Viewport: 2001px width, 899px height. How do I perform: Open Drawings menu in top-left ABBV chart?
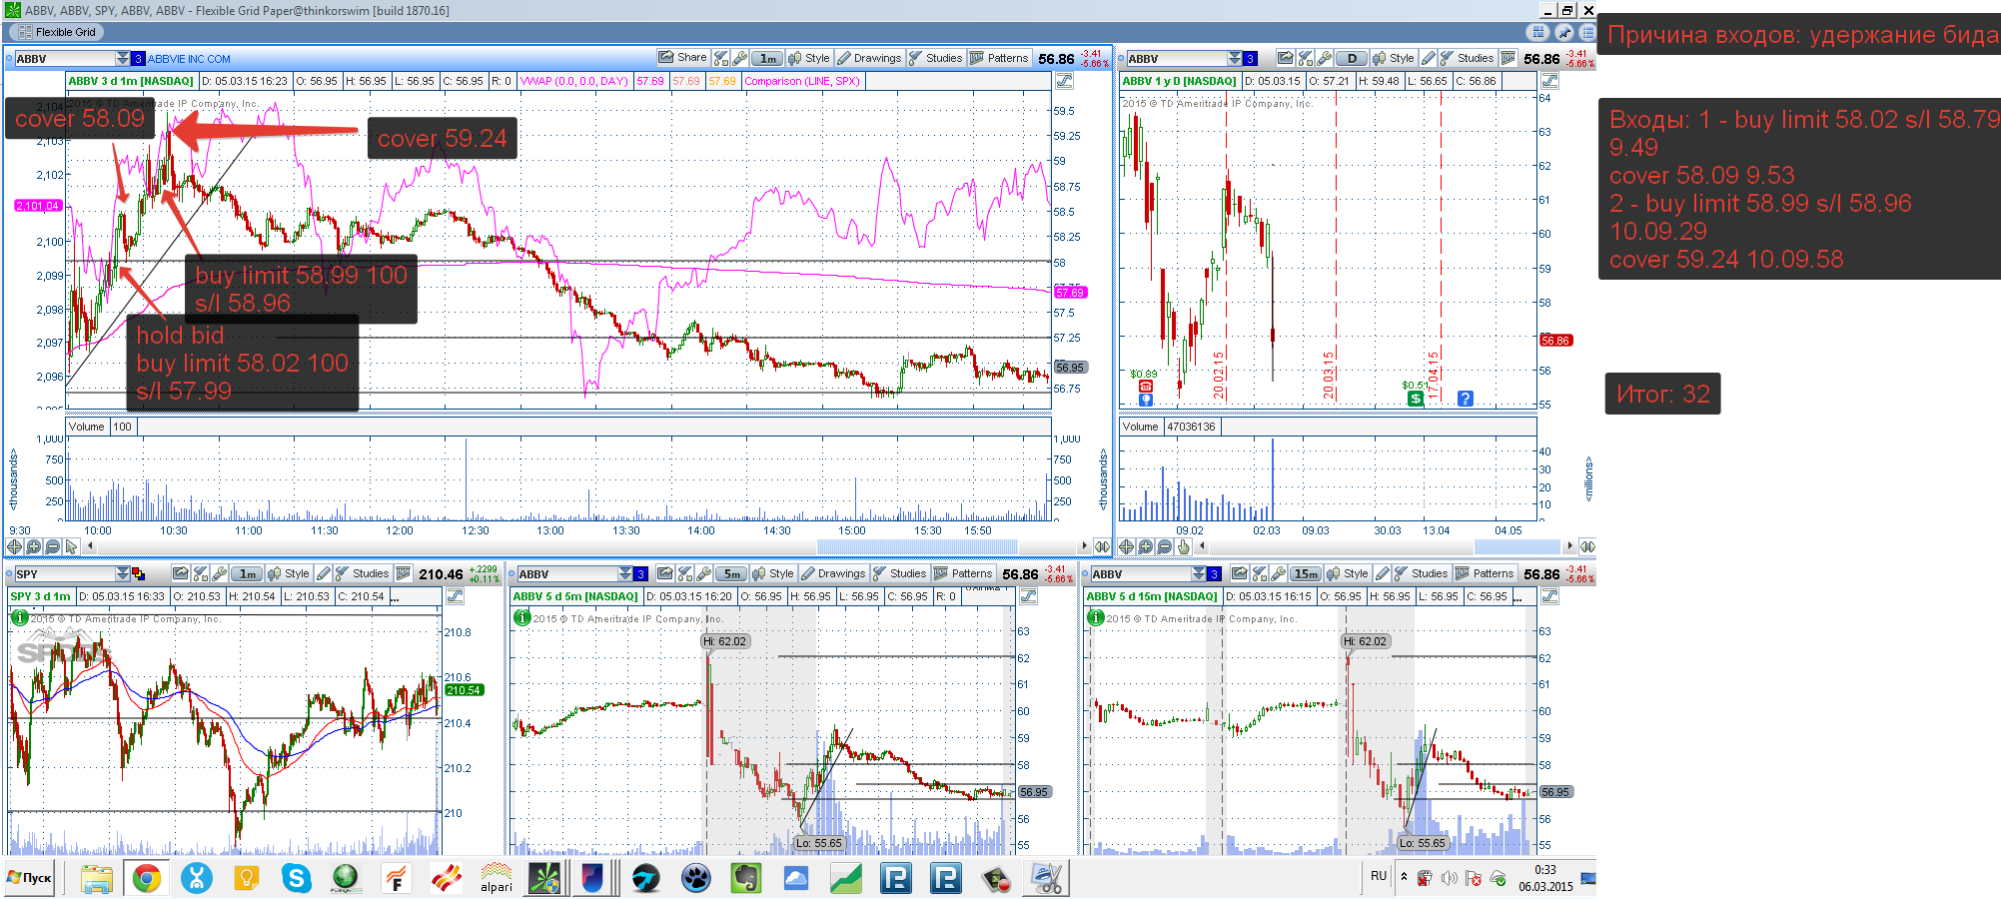(x=870, y=58)
